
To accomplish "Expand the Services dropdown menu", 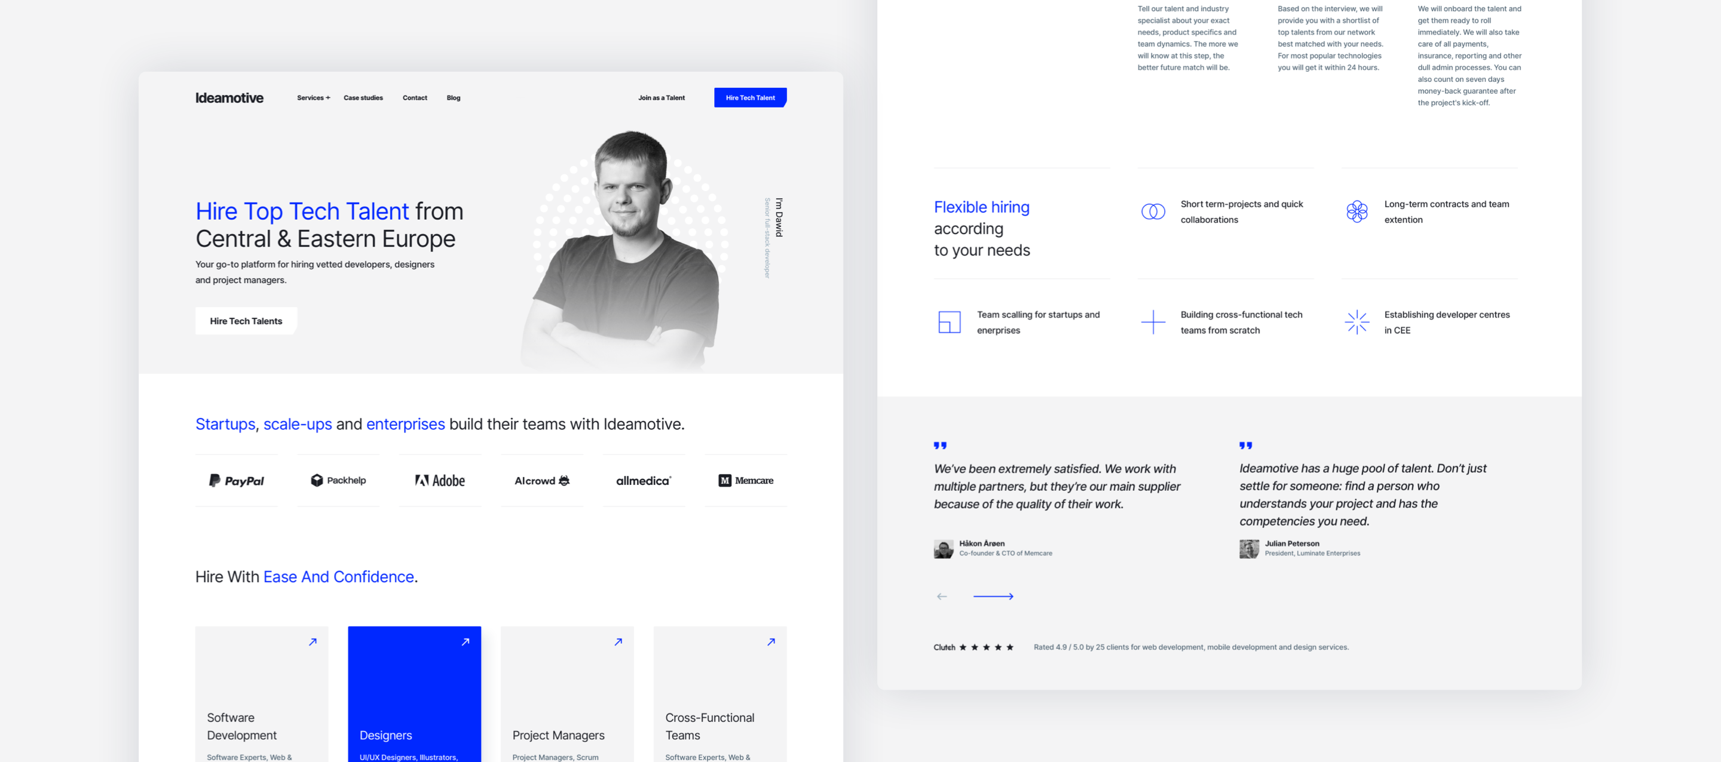I will point(311,97).
